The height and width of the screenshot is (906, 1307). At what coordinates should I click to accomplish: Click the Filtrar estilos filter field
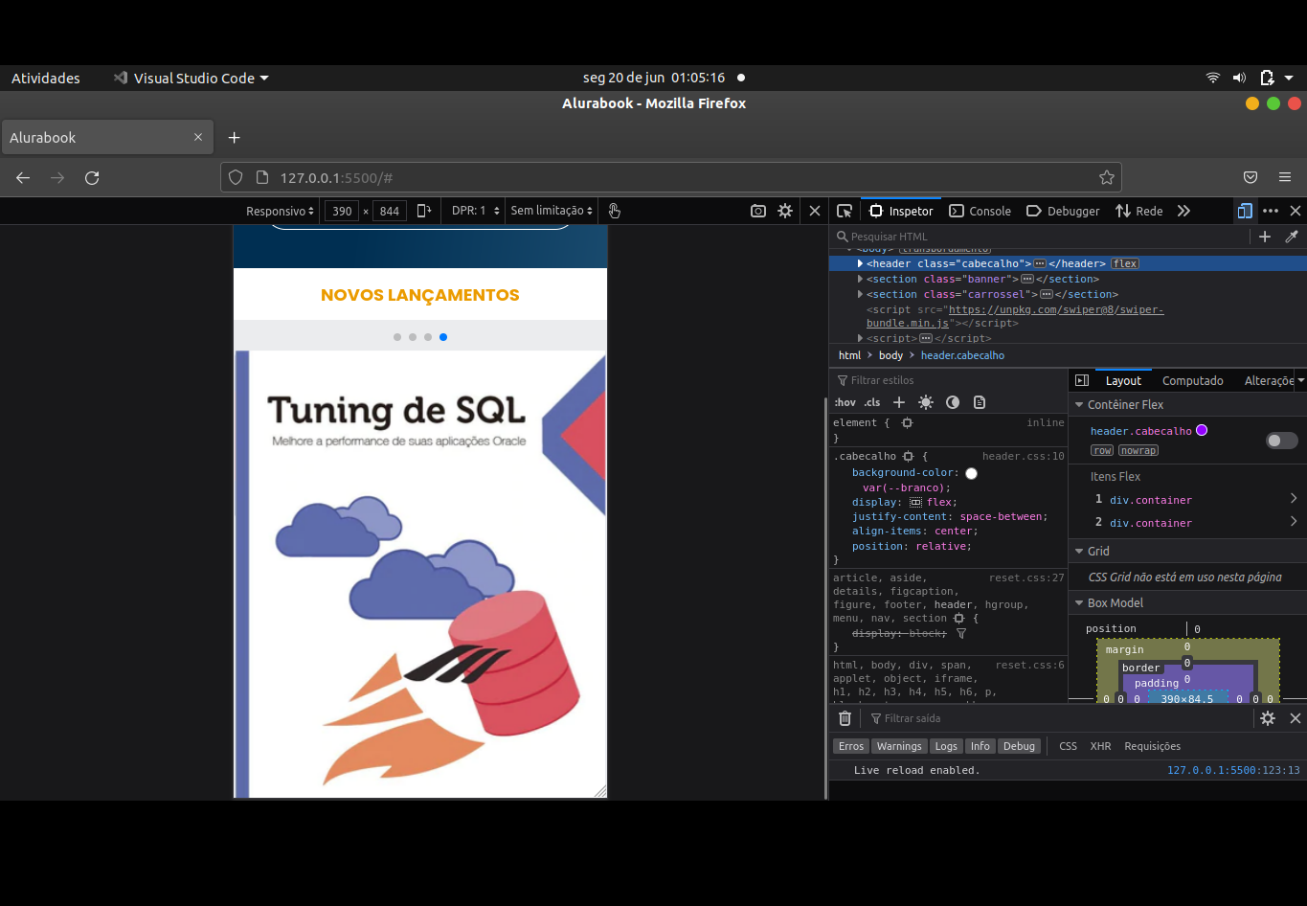(x=948, y=380)
